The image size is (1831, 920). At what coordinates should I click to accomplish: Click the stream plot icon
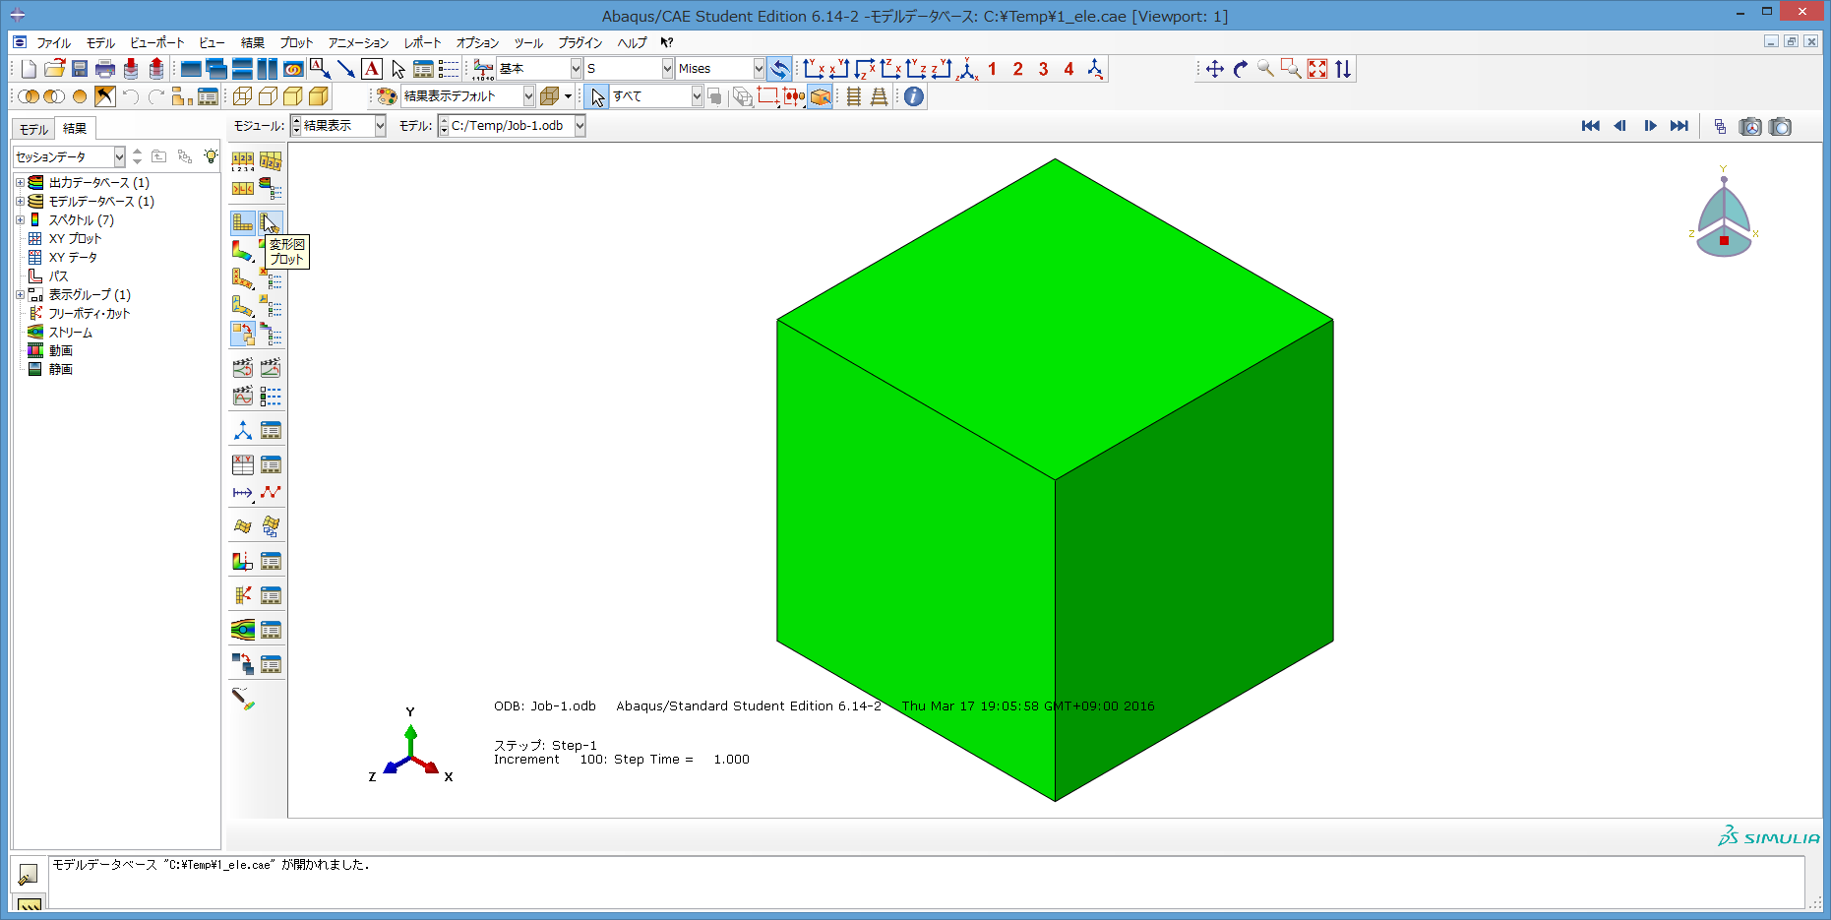point(243,630)
